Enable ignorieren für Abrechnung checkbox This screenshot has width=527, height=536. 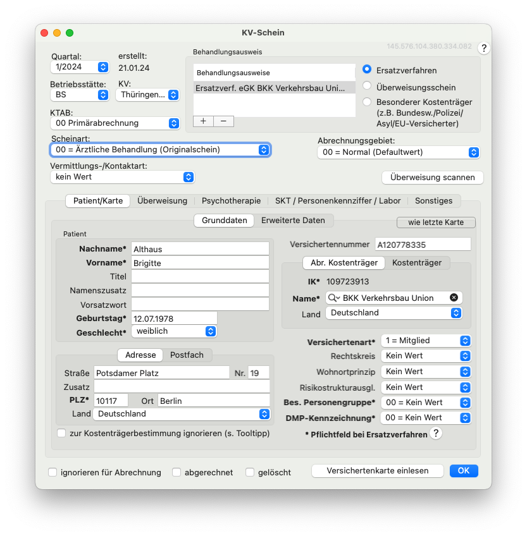pyautogui.click(x=53, y=472)
